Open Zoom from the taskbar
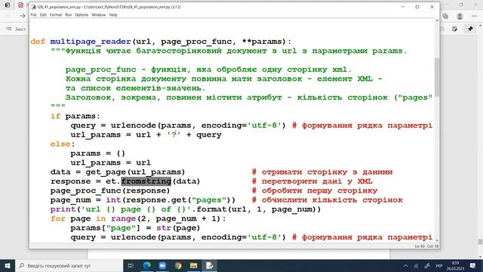 coord(162,265)
